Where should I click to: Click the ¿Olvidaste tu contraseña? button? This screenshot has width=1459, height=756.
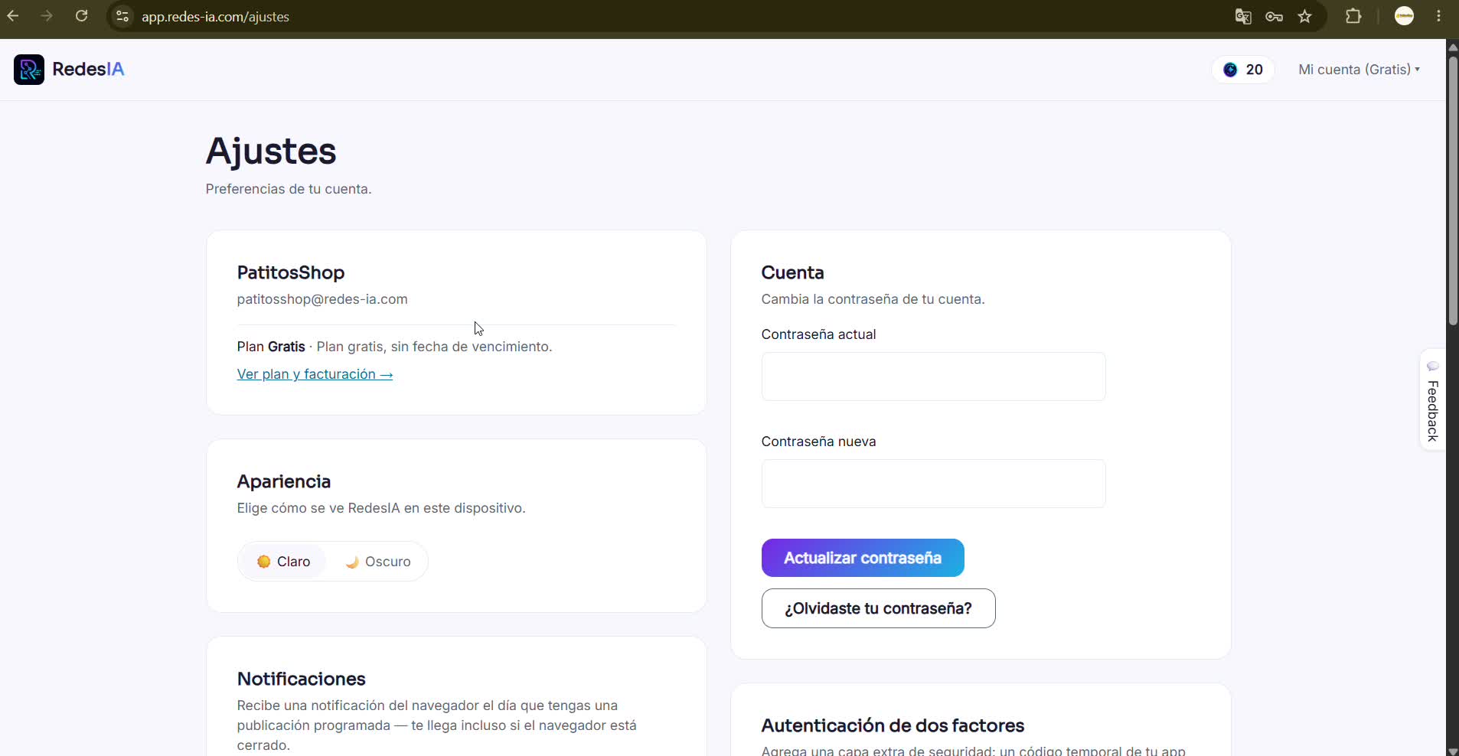pyautogui.click(x=878, y=608)
